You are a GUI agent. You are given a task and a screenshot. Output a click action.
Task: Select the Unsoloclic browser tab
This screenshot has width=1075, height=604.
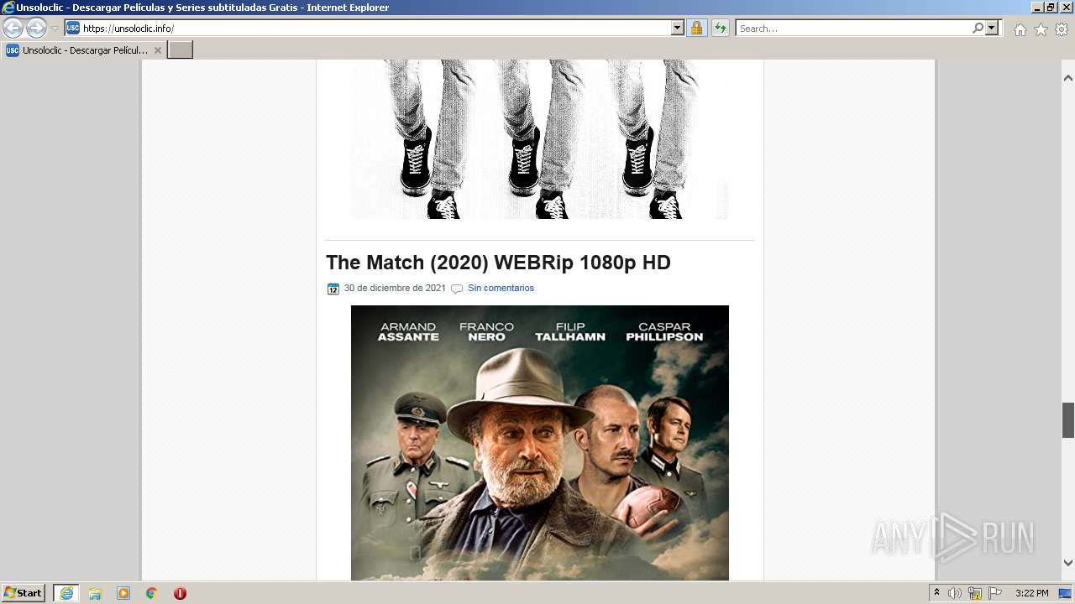coord(84,50)
